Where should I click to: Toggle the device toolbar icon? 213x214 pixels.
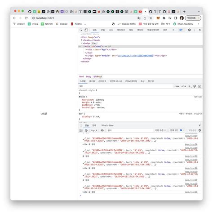pyautogui.click(x=86, y=30)
